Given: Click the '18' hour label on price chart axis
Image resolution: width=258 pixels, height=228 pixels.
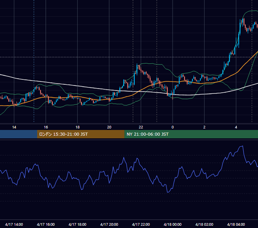Looking at the screenshot, I should click(77, 127).
